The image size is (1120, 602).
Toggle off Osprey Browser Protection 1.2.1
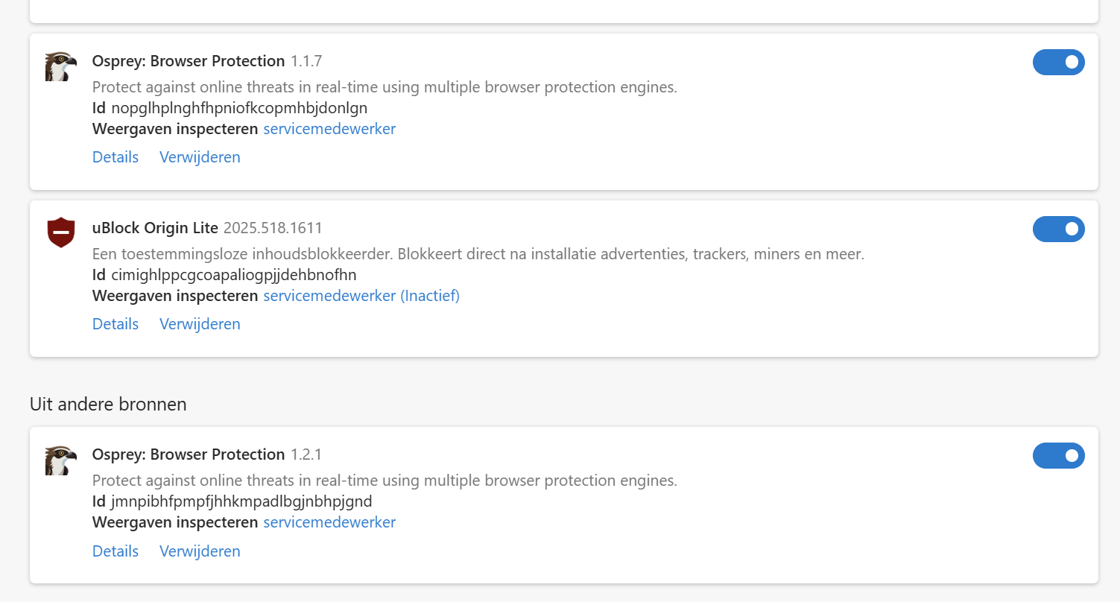[1058, 456]
